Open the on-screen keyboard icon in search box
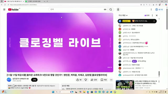The image size is (168, 94). point(105,9)
